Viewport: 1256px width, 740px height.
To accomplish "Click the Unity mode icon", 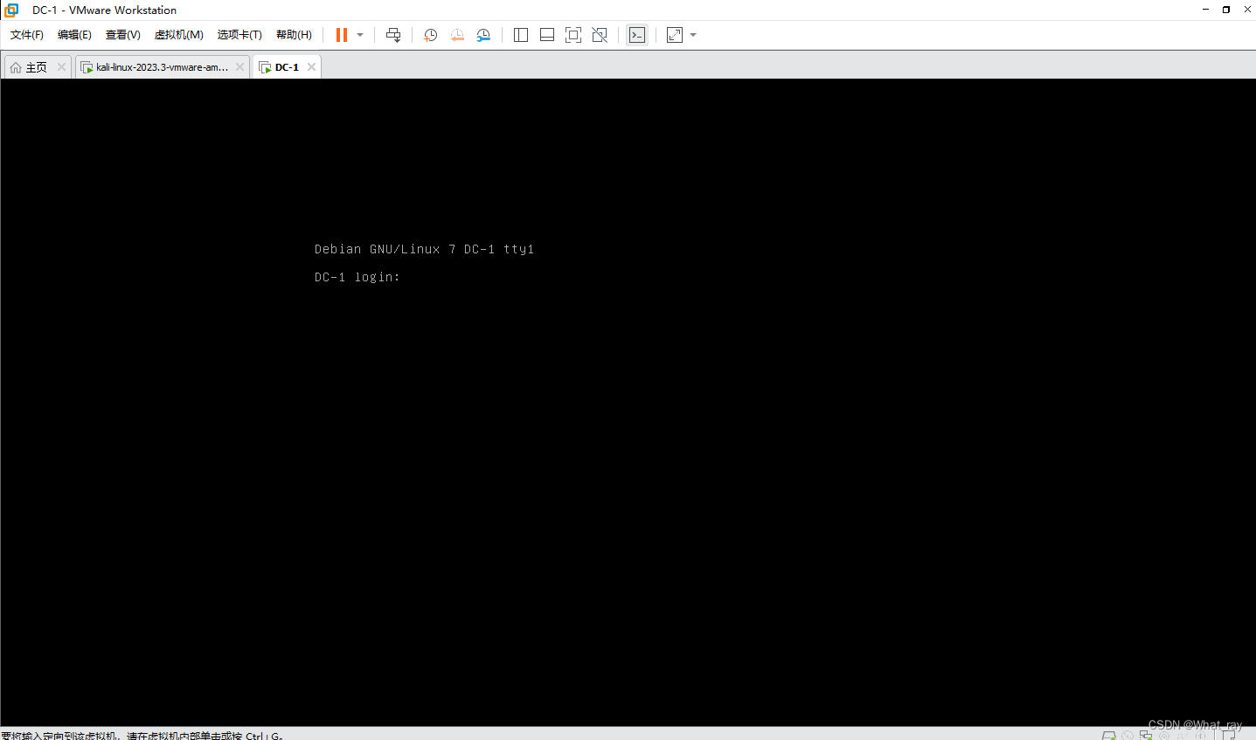I will coord(600,35).
